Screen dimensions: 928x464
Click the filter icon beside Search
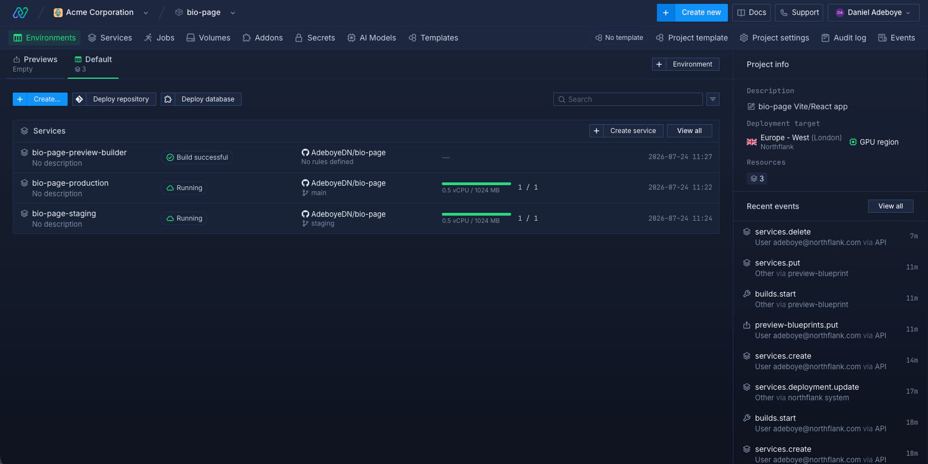point(713,99)
